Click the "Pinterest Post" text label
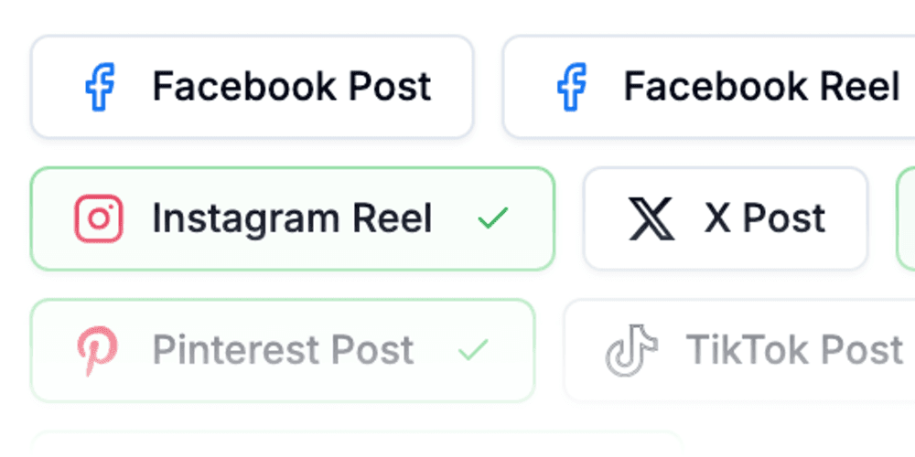The image size is (915, 457). point(283,351)
